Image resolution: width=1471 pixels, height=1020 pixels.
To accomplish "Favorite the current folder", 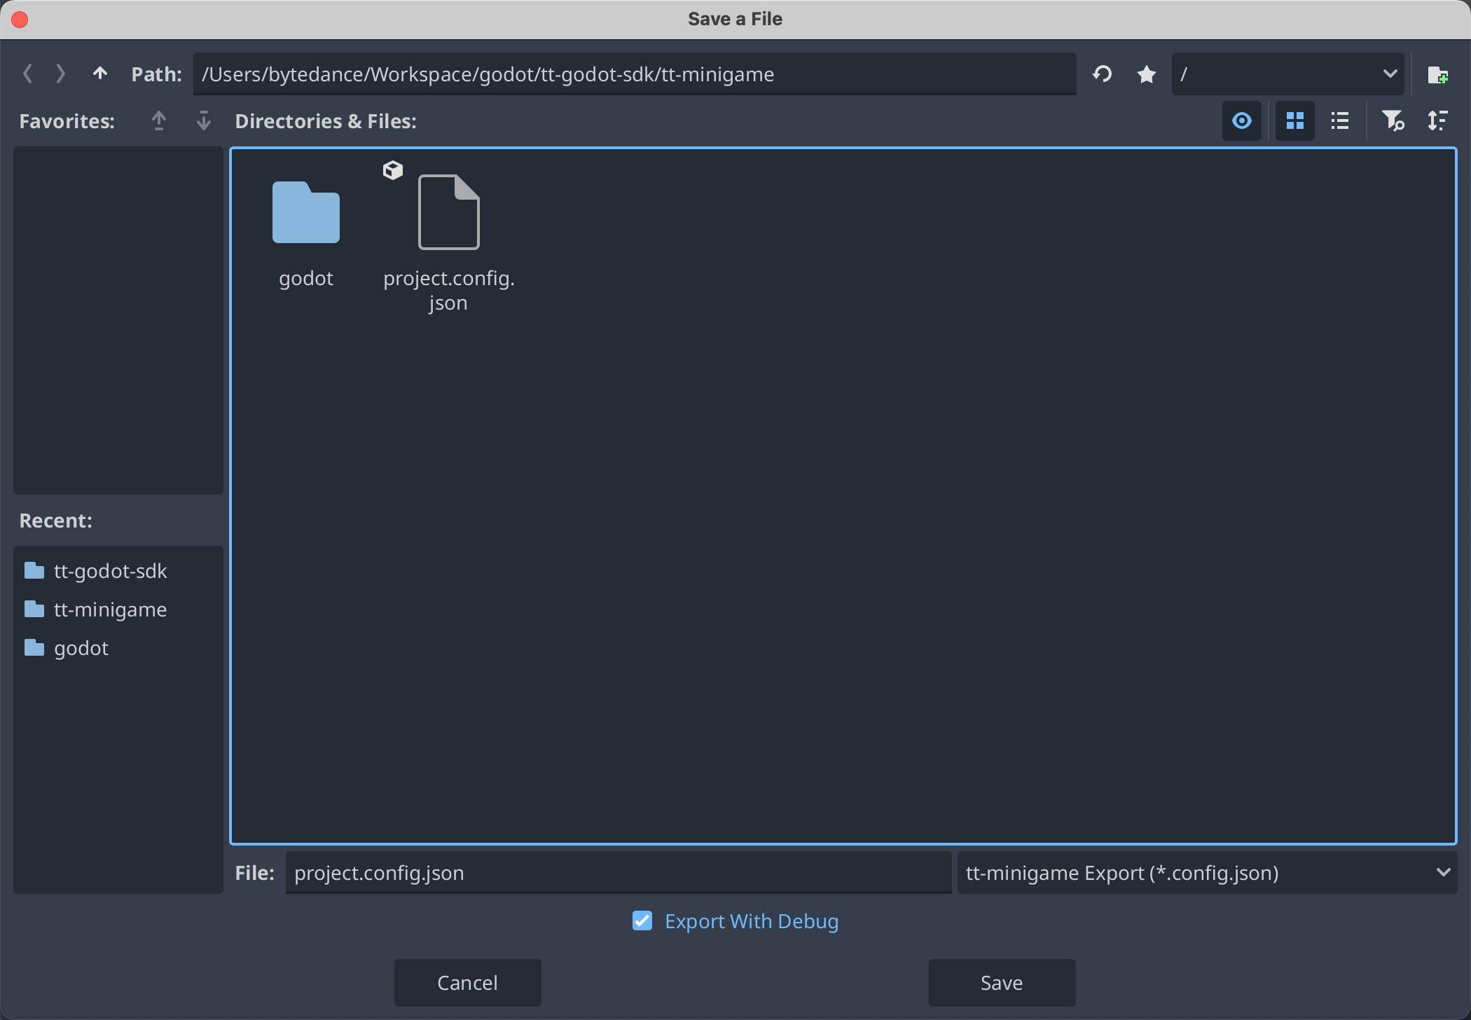I will pyautogui.click(x=1147, y=74).
